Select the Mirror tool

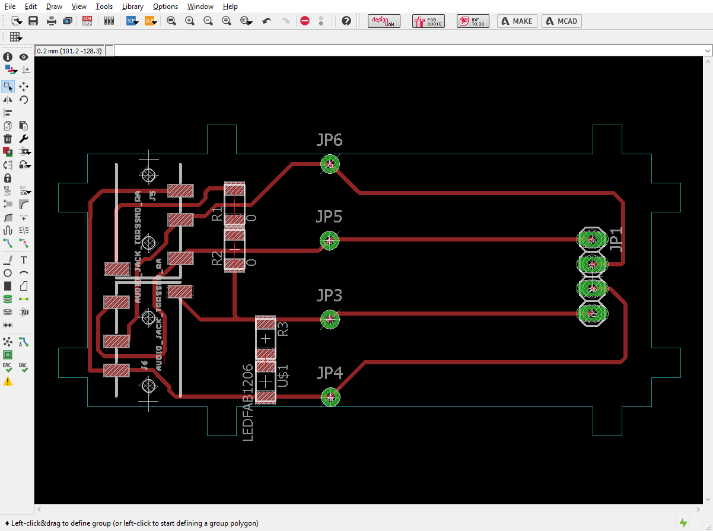click(x=8, y=100)
